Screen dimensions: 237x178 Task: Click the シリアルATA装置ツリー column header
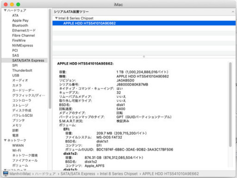pyautogui.click(x=144, y=12)
